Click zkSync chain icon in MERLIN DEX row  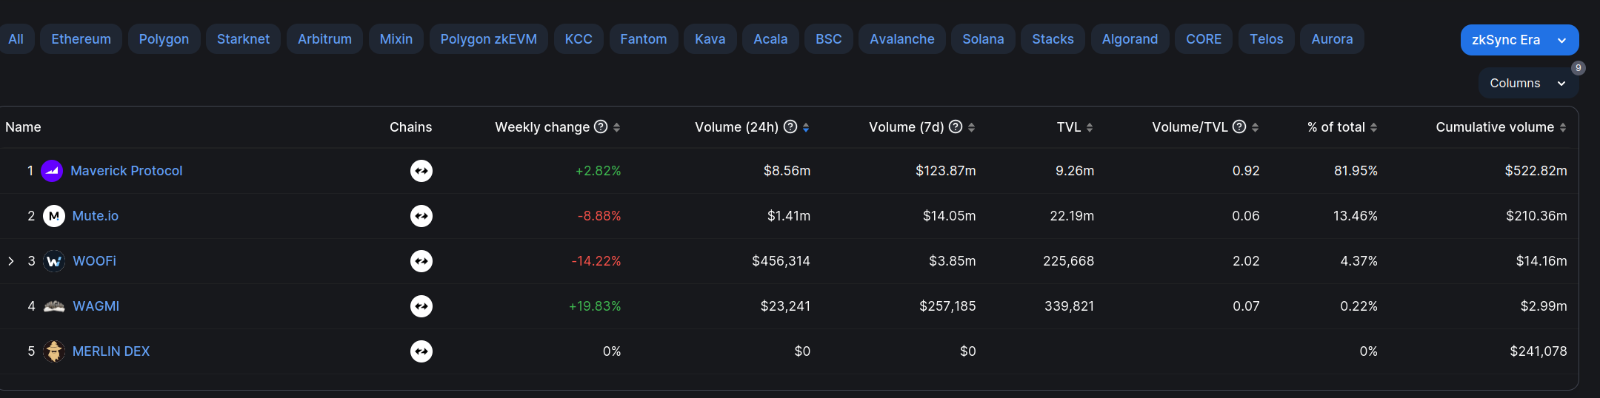coord(421,351)
